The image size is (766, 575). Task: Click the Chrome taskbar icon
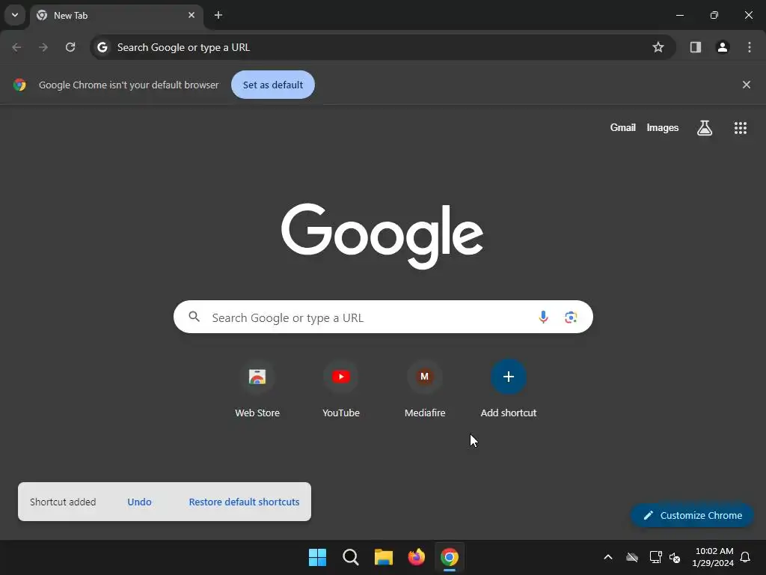click(x=449, y=557)
